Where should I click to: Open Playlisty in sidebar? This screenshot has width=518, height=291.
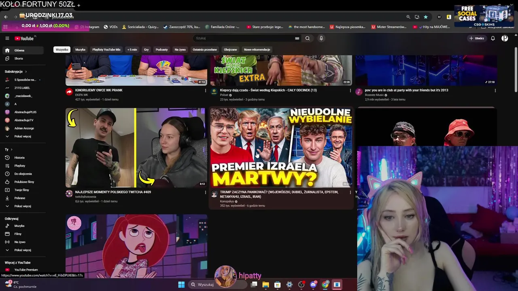coord(23,166)
